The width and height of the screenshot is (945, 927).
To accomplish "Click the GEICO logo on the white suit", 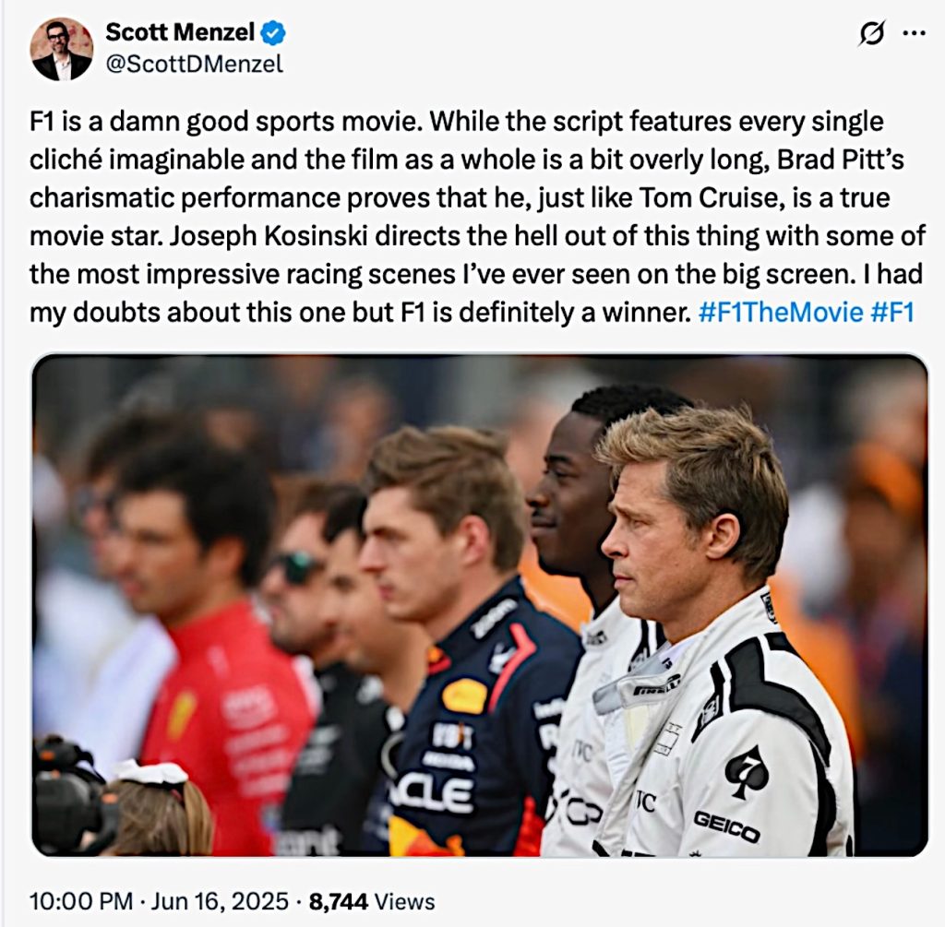I will (726, 826).
